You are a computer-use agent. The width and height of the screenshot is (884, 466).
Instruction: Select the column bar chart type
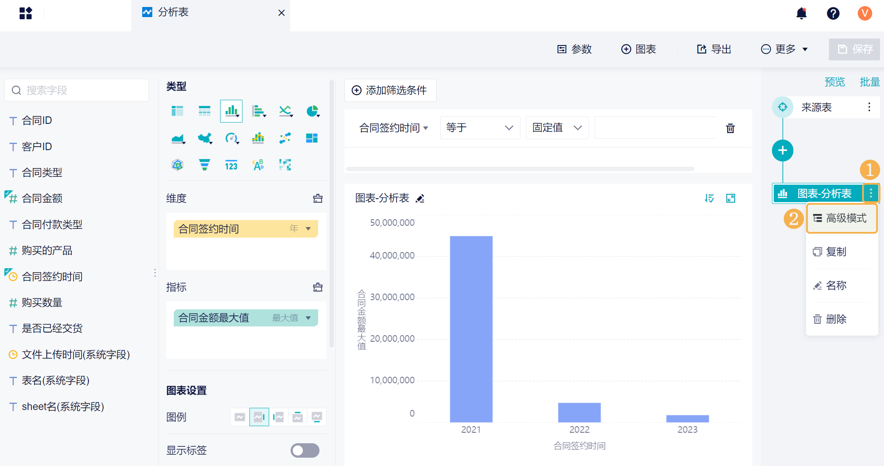pyautogui.click(x=231, y=111)
